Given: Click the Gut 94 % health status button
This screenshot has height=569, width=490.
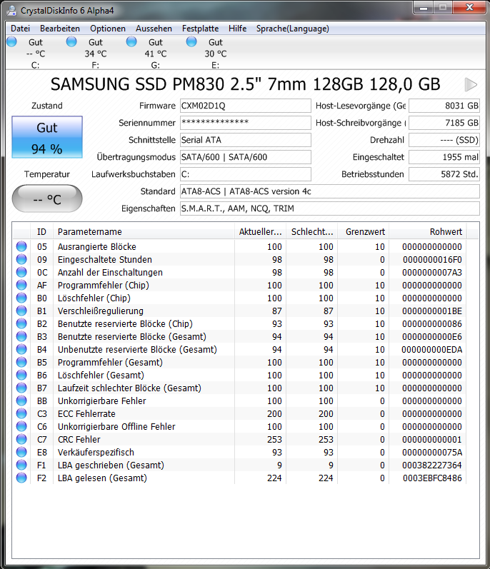Looking at the screenshot, I should 47,137.
